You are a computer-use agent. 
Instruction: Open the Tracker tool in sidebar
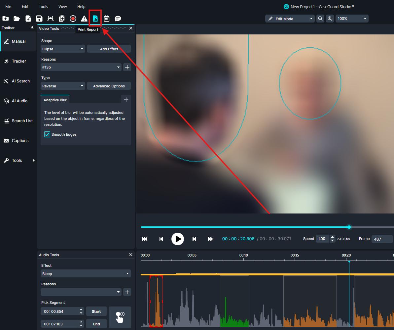pyautogui.click(x=18, y=61)
